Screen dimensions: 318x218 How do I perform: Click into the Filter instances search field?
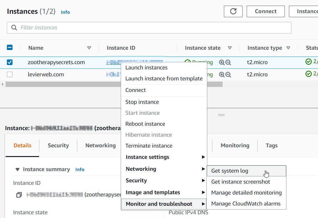149,28
